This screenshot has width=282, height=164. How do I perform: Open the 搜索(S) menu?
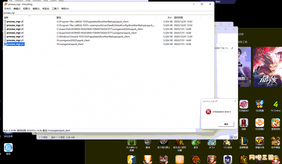click(x=36, y=9)
